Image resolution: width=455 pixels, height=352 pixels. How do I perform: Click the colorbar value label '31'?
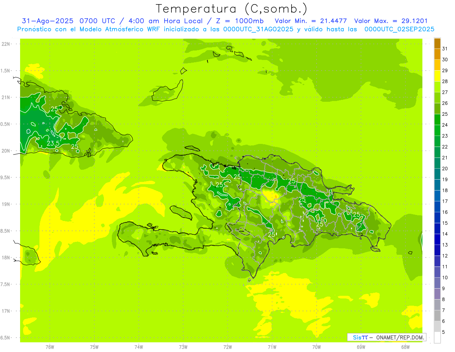click(x=445, y=49)
